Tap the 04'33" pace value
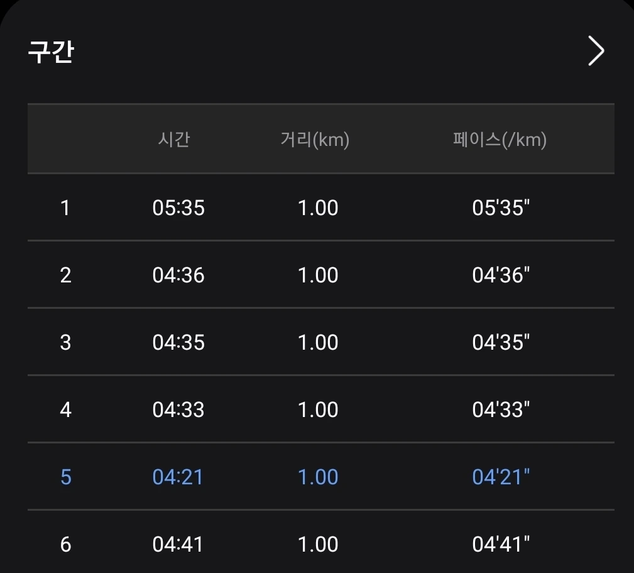The image size is (634, 573). pyautogui.click(x=501, y=409)
